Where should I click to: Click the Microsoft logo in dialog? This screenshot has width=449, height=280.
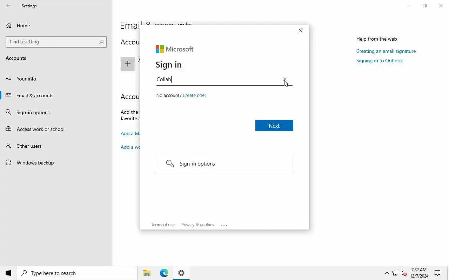click(x=175, y=49)
